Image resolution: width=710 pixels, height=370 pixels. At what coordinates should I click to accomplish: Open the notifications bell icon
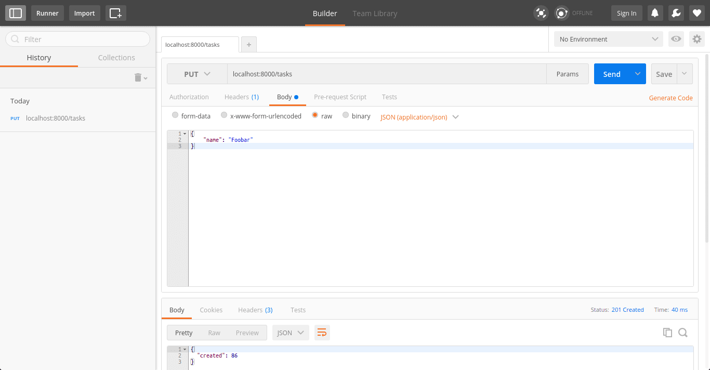[655, 13]
